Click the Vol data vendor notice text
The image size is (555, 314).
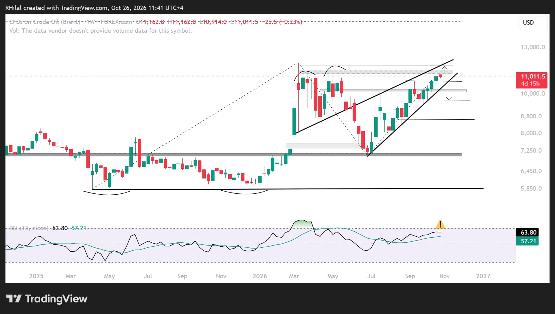(100, 31)
